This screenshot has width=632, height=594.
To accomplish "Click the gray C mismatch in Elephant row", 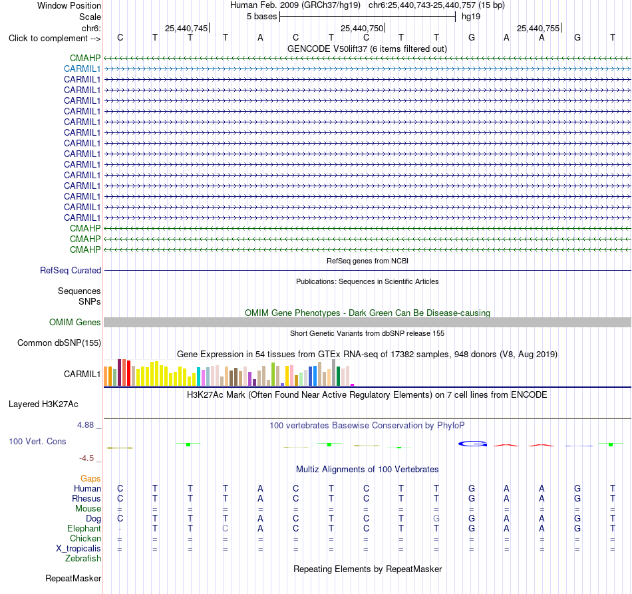I will [x=226, y=528].
